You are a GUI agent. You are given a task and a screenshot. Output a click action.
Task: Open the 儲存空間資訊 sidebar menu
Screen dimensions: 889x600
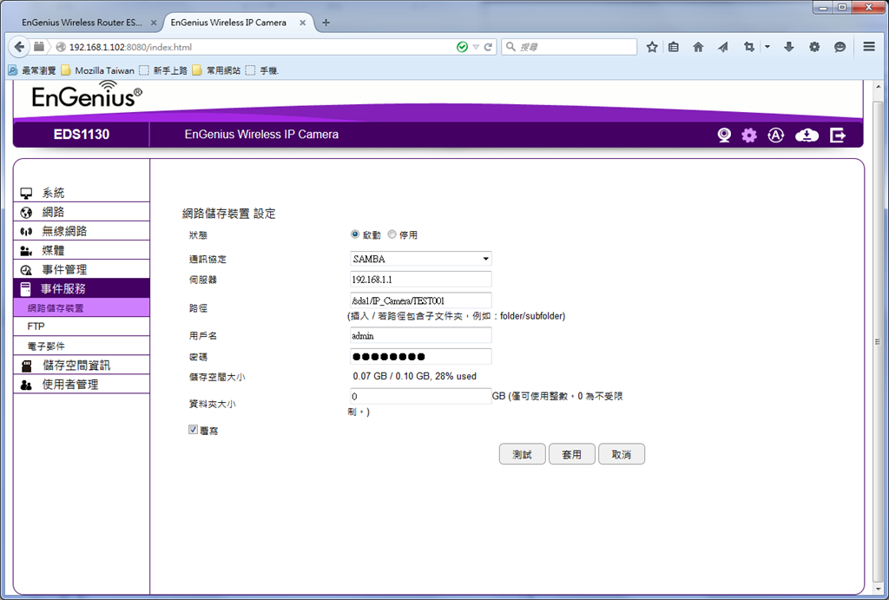(81, 366)
